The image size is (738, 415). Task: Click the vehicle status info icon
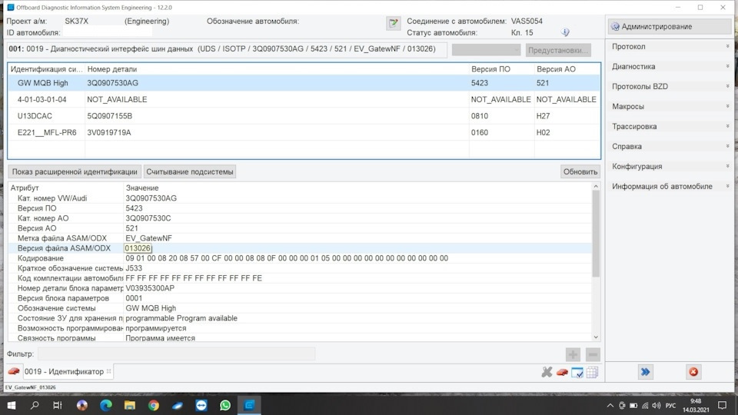(565, 32)
